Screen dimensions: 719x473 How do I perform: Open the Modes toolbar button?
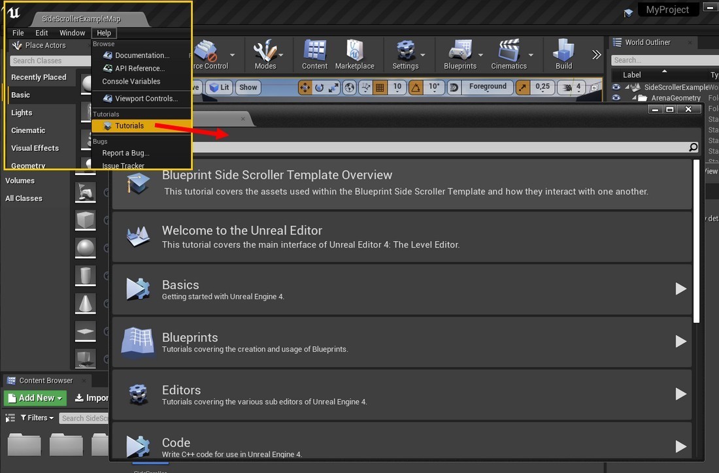265,54
